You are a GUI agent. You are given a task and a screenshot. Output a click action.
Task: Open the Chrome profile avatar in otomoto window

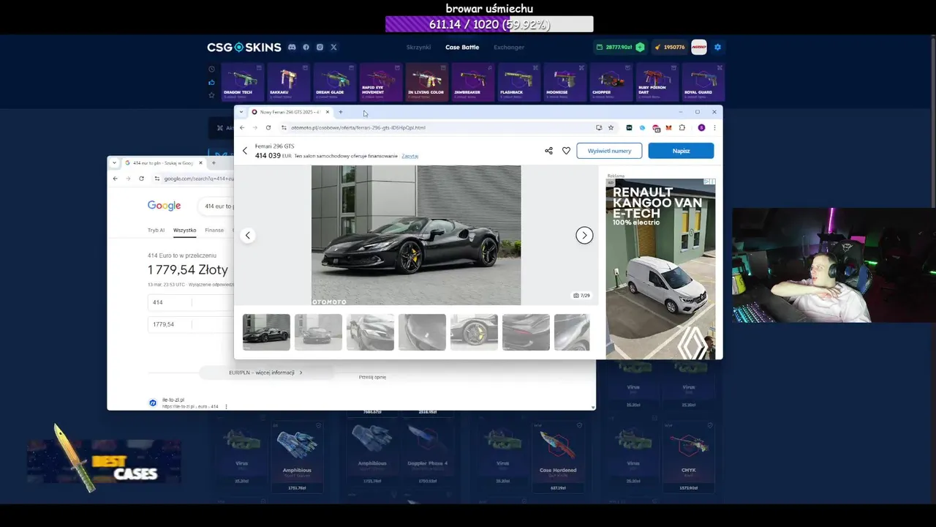[701, 127]
